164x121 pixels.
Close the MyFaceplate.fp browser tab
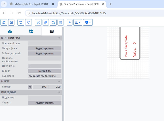[x=53, y=4]
